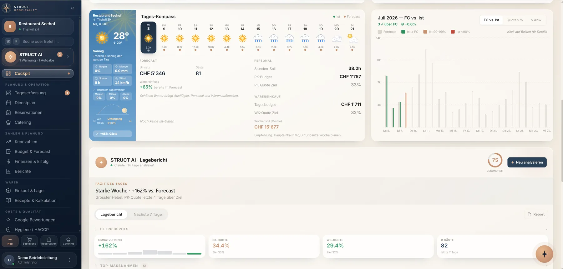Switch chart to Δ Abw. tab
The width and height of the screenshot is (563, 269).
[x=536, y=20]
